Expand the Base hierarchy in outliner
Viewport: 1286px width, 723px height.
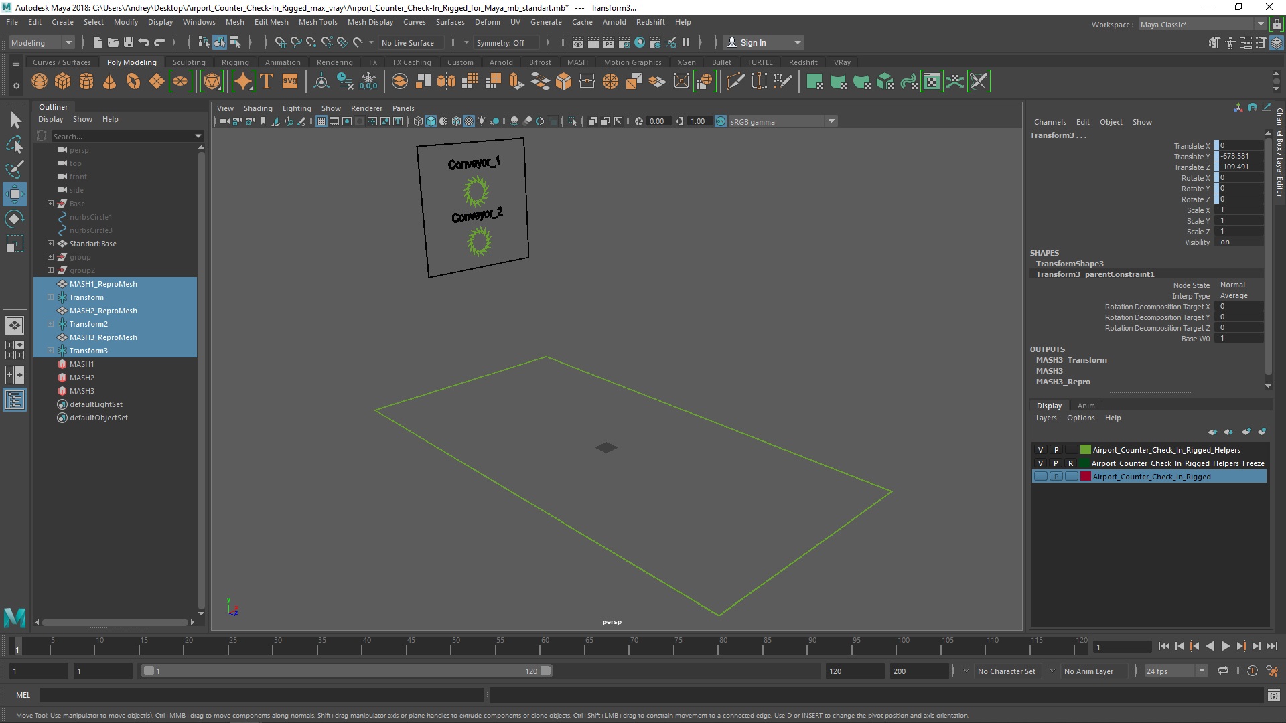[x=50, y=203]
